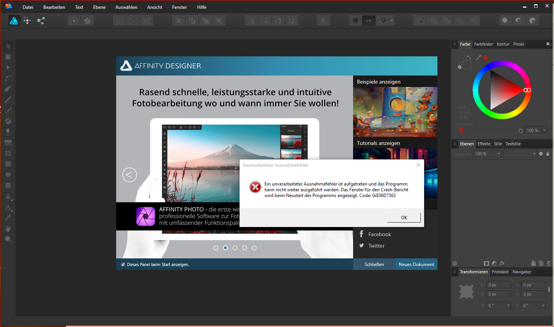Select the View hand tool
Image resolution: width=554 pixels, height=327 pixels.
click(x=8, y=228)
